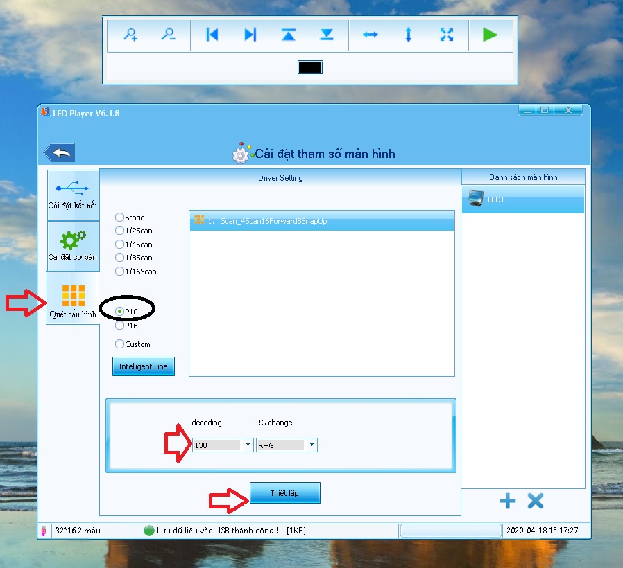Click the status bar progress bar
Image resolution: width=623 pixels, height=568 pixels.
coord(450,531)
